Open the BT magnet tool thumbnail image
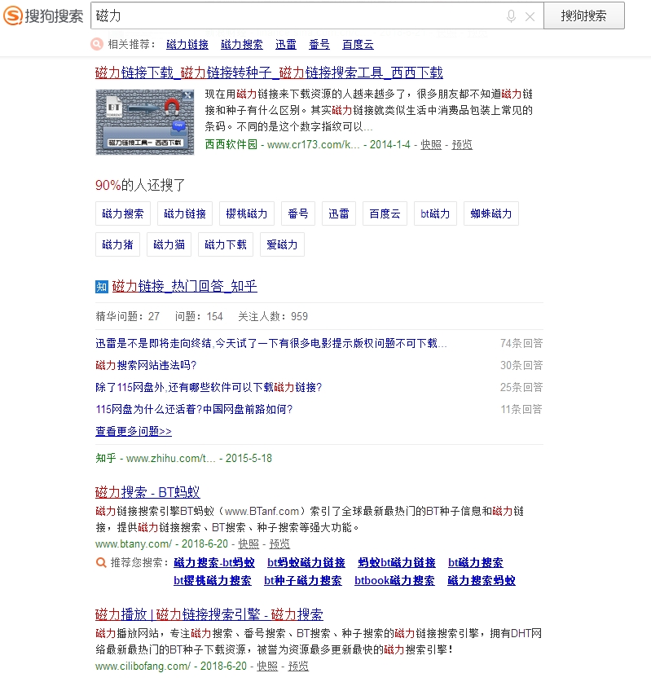Screen dimensions: 651x682 145,121
